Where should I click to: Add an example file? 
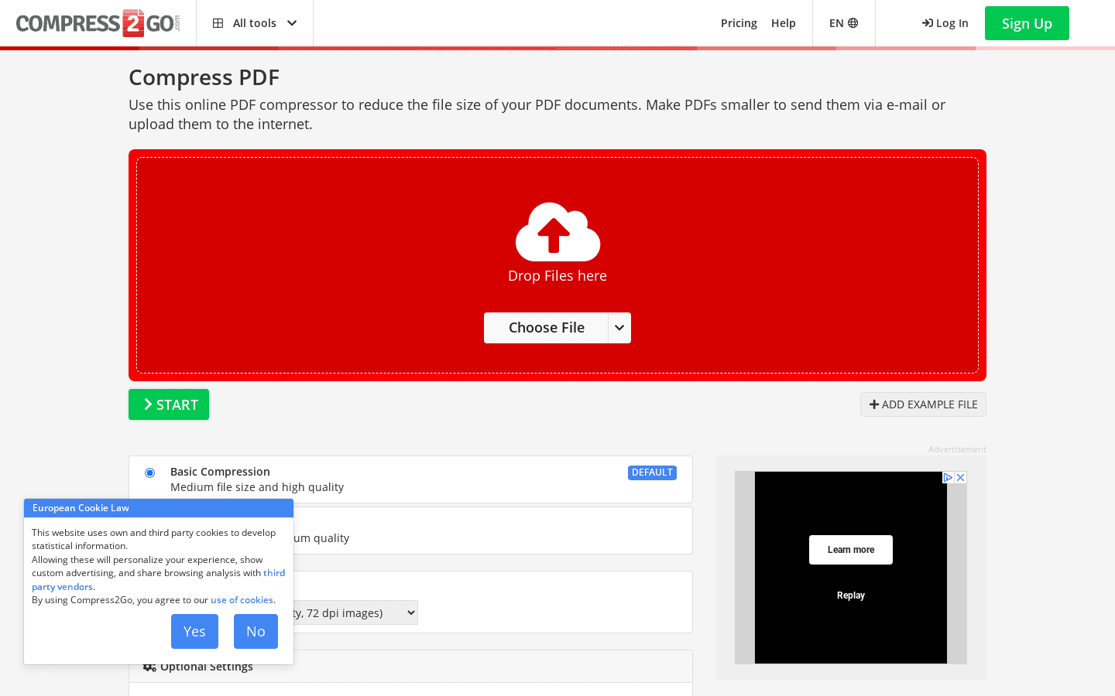coord(923,404)
